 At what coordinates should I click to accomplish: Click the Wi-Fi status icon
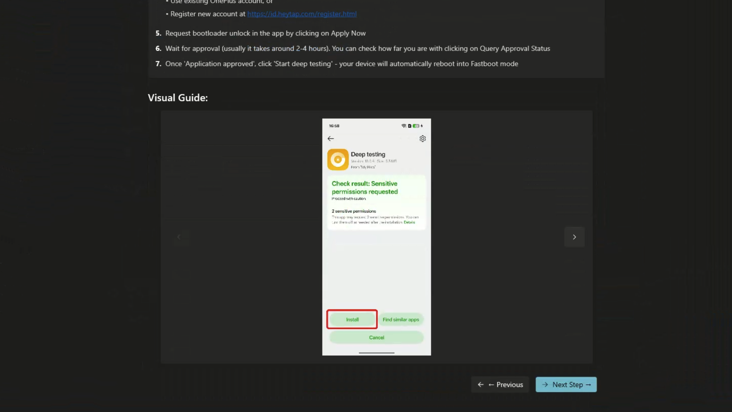(x=404, y=126)
